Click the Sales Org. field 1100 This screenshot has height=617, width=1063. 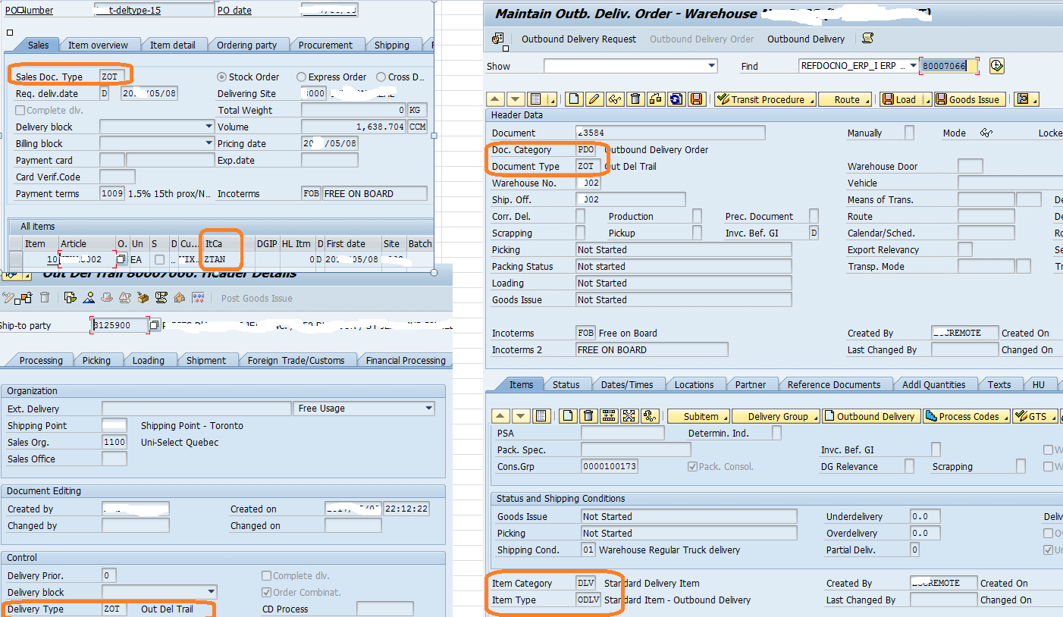(x=114, y=442)
